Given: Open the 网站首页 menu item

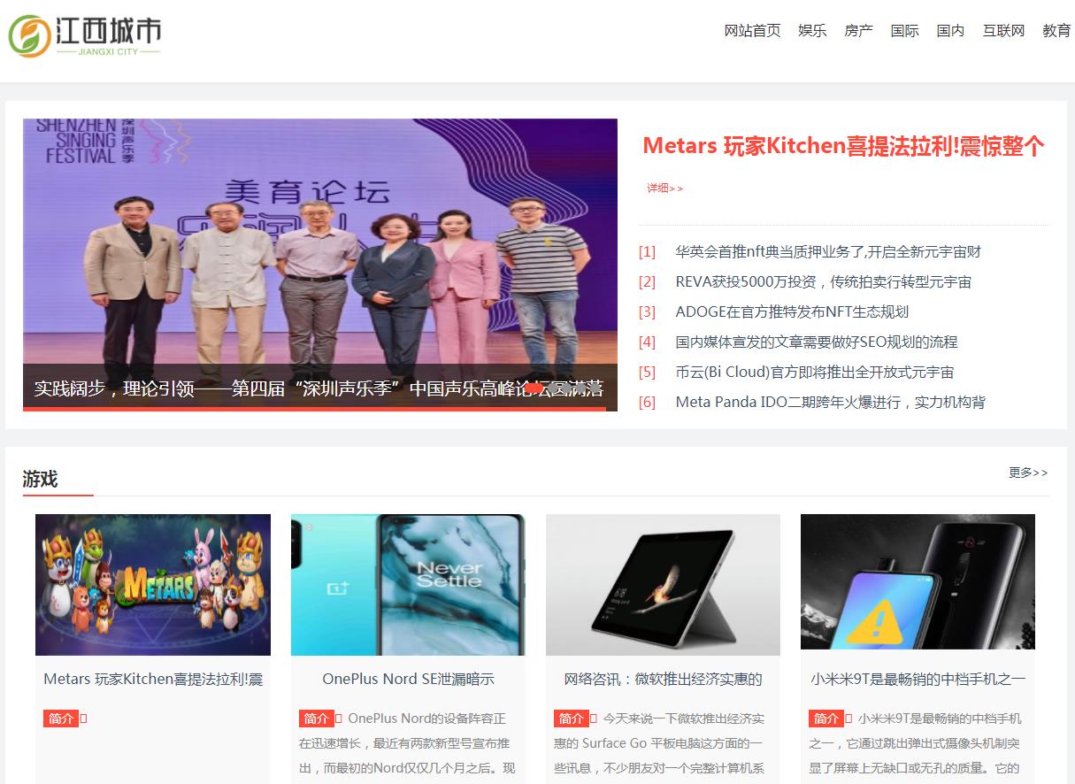Looking at the screenshot, I should pos(752,31).
